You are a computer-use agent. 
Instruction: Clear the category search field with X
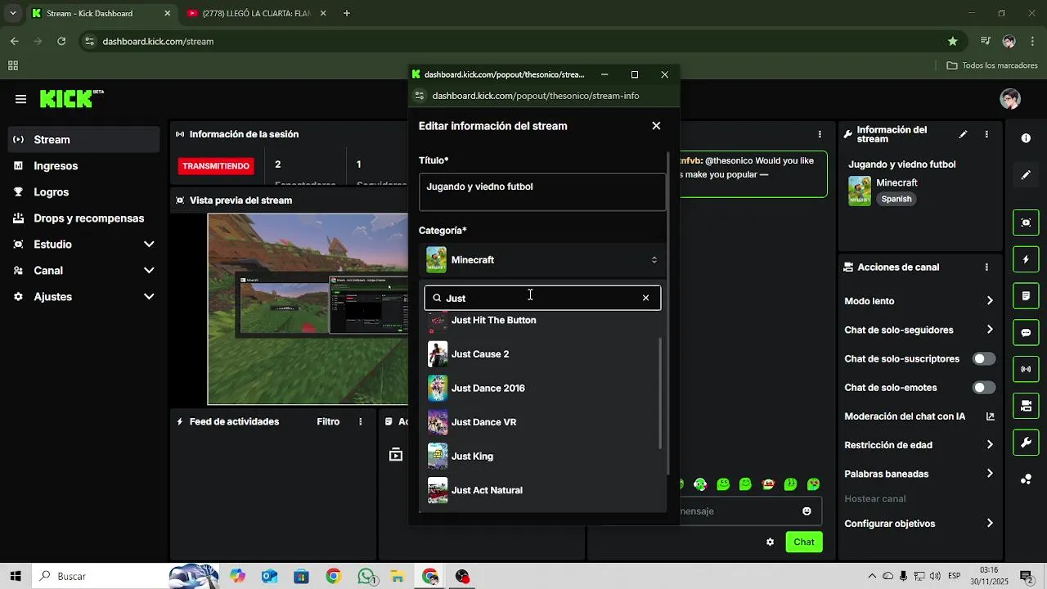(645, 298)
